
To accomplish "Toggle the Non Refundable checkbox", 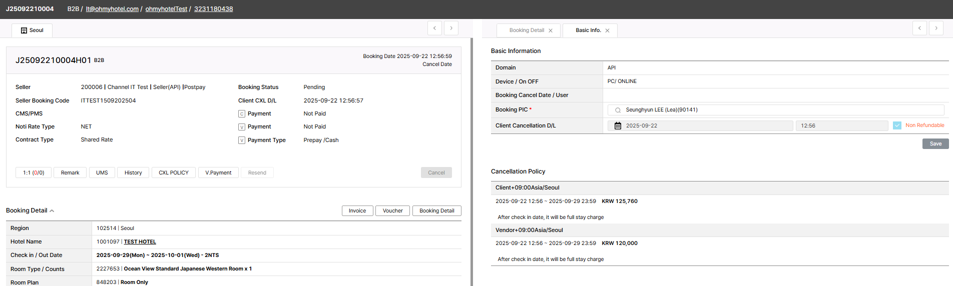I will (897, 125).
